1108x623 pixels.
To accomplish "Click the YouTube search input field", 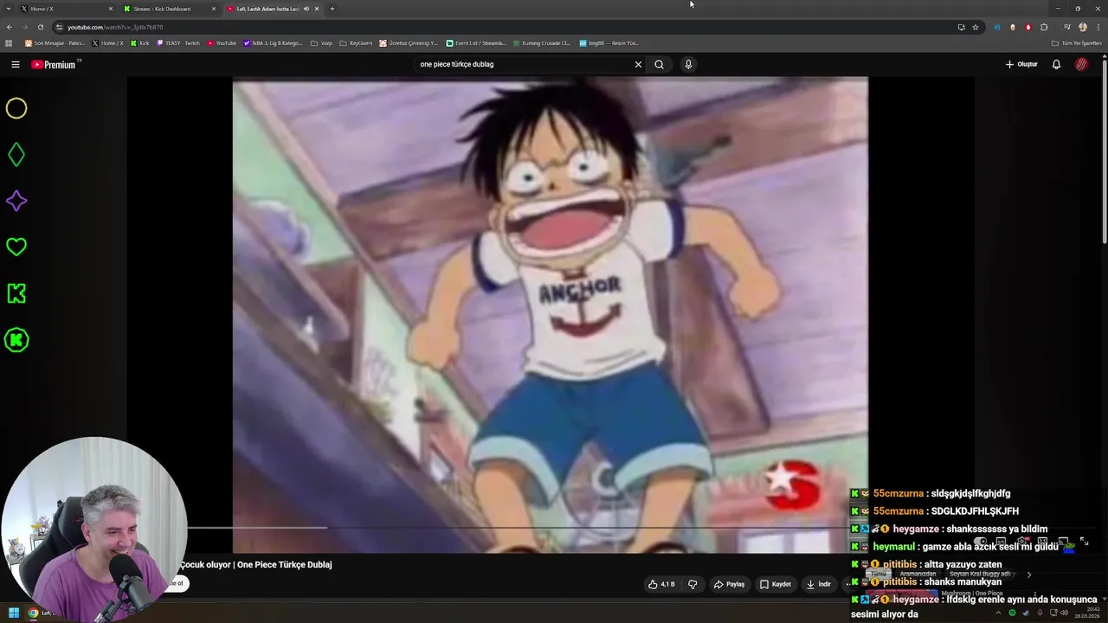I will [x=524, y=64].
